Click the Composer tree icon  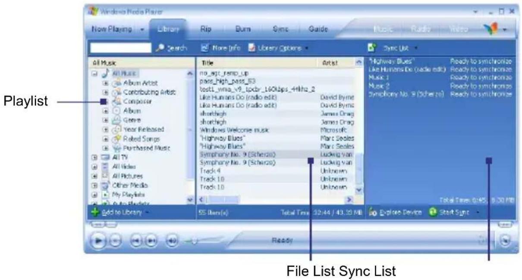[117, 102]
